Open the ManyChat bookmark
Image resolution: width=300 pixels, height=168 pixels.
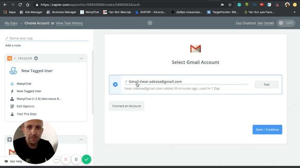pyautogui.click(x=90, y=12)
